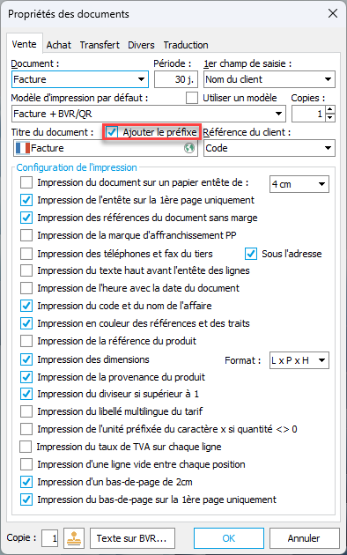The width and height of the screenshot is (347, 555).
Task: Switch to the Achat tab
Action: [x=59, y=45]
